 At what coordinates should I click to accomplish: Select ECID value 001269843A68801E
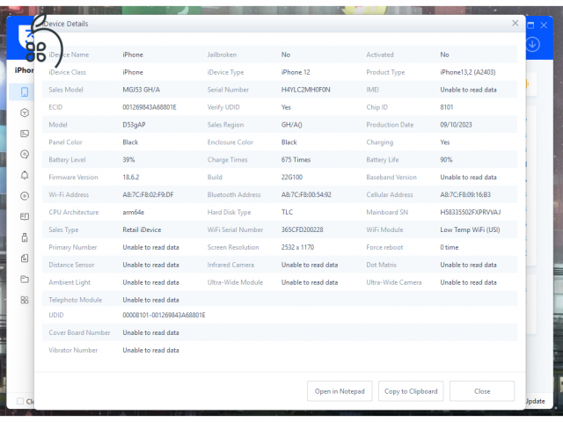(x=150, y=107)
